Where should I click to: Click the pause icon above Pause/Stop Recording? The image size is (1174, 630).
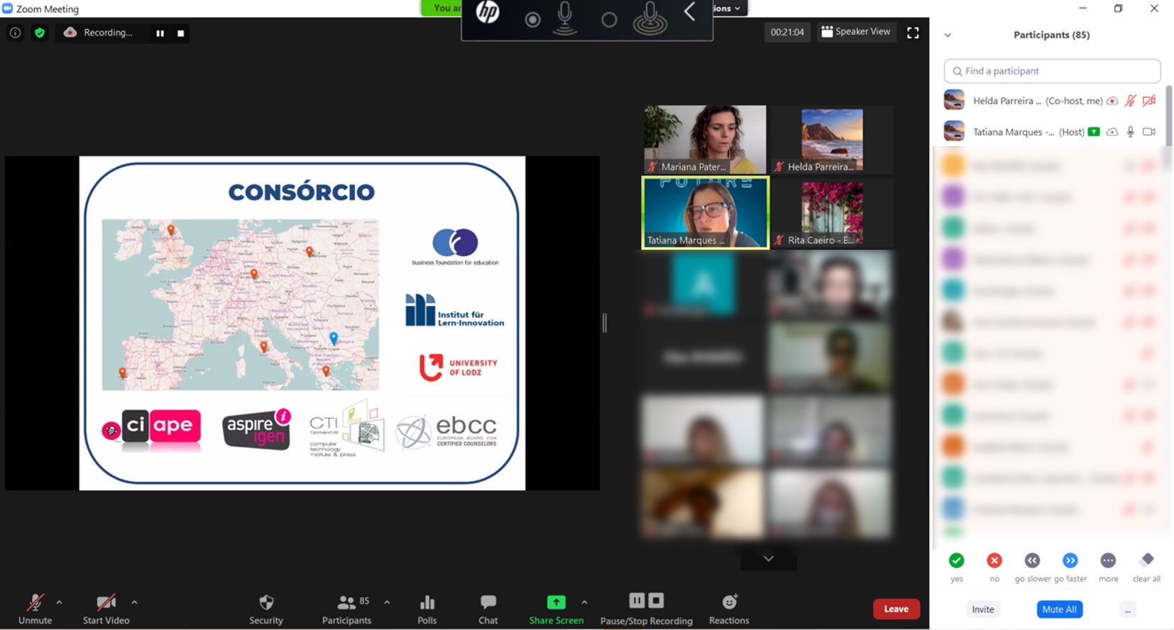[x=637, y=601]
